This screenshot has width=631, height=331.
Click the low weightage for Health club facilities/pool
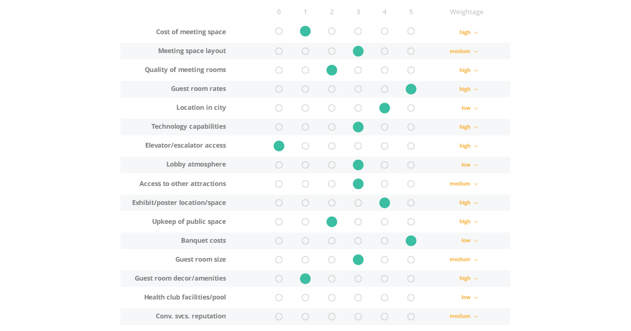[468, 297]
